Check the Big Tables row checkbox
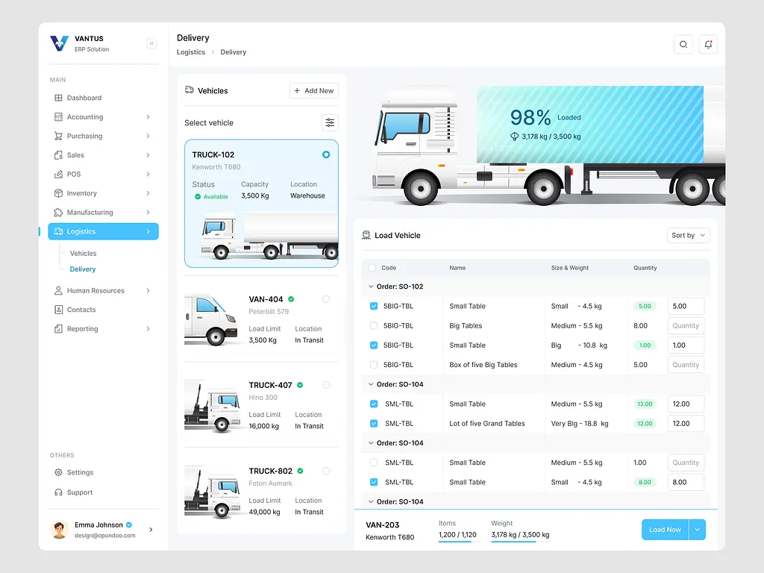The image size is (764, 573). pyautogui.click(x=374, y=326)
